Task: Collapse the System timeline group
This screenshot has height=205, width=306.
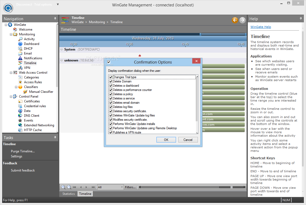Action: tap(62, 49)
